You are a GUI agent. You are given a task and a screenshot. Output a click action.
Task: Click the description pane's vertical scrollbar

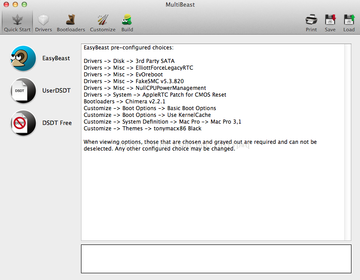347,142
